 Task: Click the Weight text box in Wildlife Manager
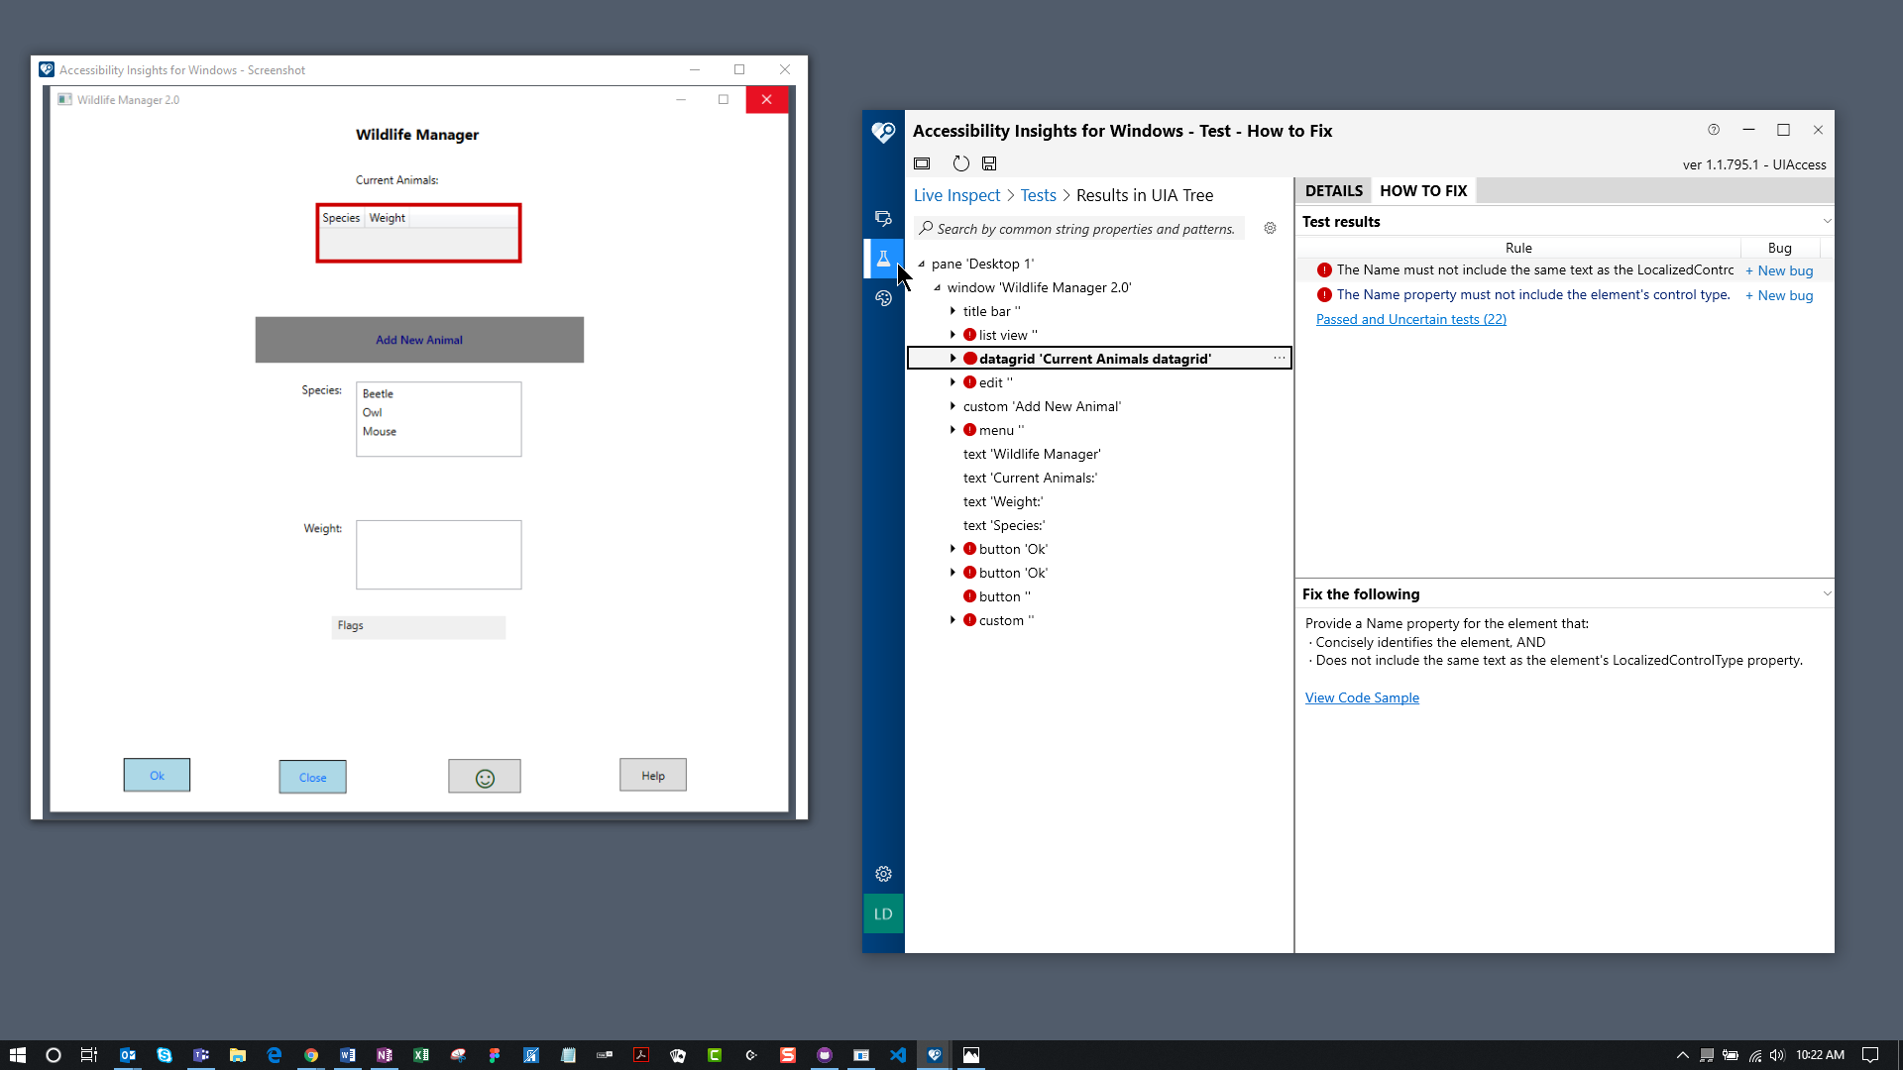439,555
